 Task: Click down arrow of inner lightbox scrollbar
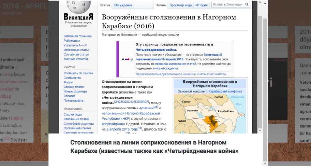tap(260, 131)
